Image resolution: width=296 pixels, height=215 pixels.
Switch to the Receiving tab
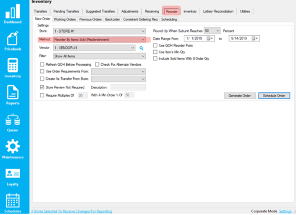pos(152,12)
